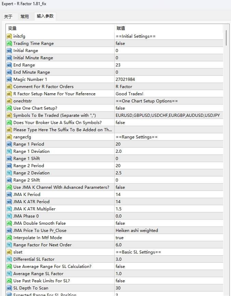Select the slset variable row label
Viewport: 231px width, 296px height.
(x=18, y=252)
